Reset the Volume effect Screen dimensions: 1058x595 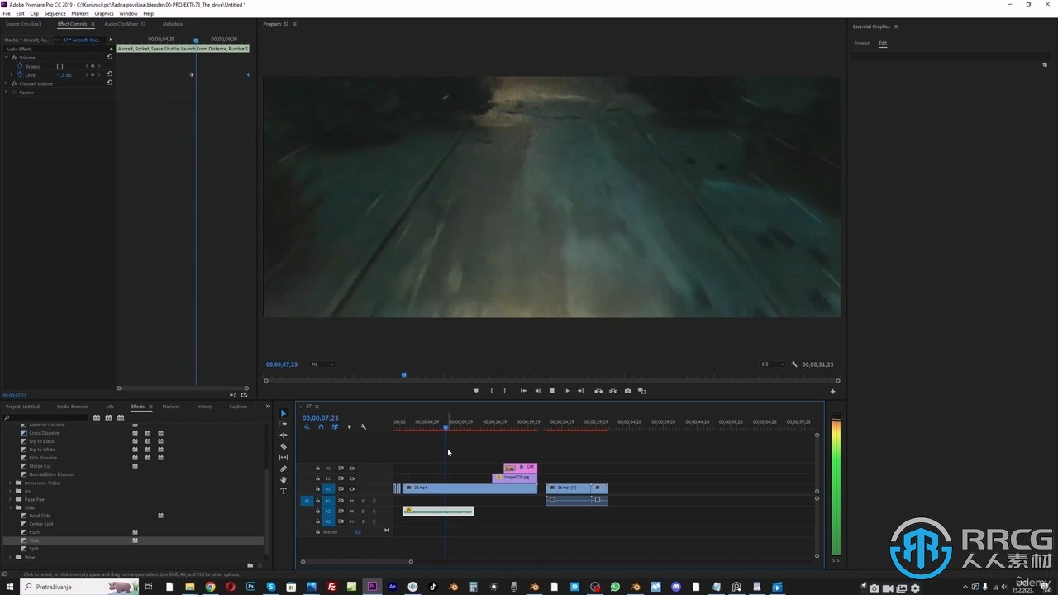(x=110, y=57)
